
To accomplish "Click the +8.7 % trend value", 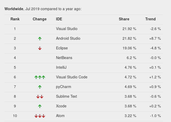I will pyautogui.click(x=155, y=38).
